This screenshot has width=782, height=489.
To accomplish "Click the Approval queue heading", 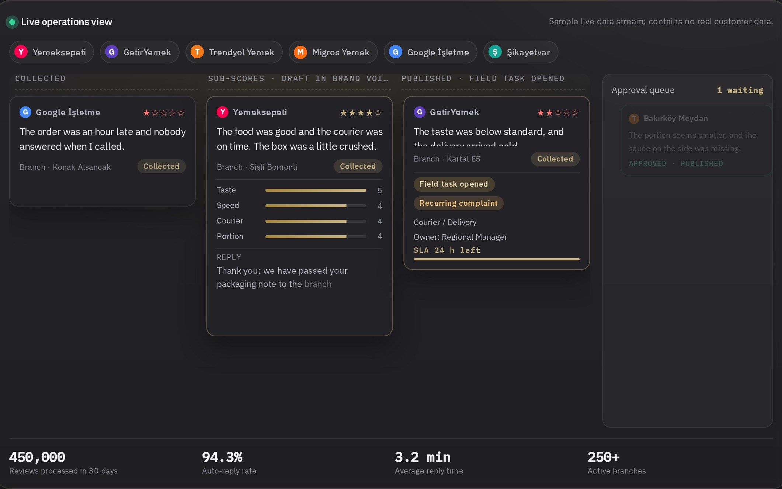I will click(643, 90).
